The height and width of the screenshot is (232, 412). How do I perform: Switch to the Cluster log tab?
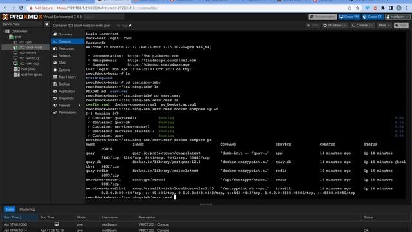pos(27,209)
